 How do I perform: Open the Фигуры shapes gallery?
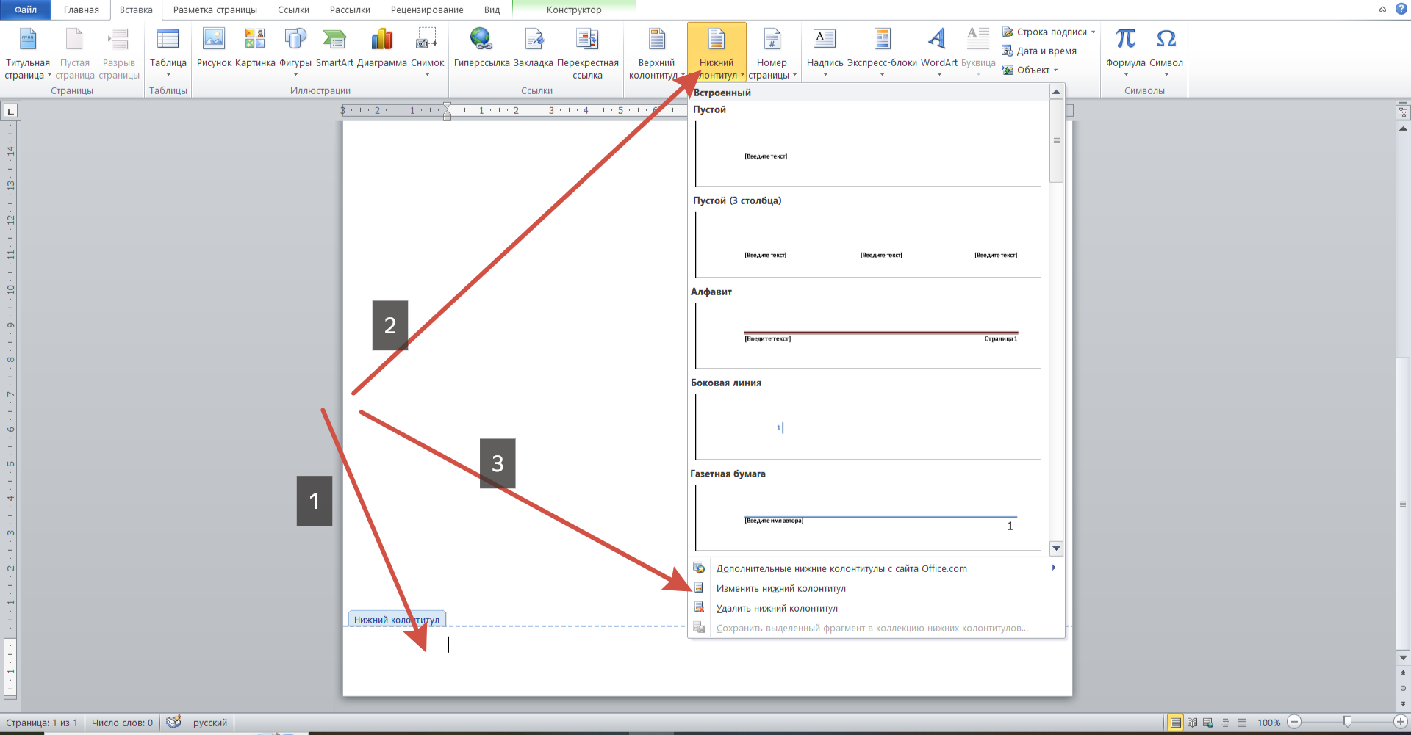click(x=295, y=40)
